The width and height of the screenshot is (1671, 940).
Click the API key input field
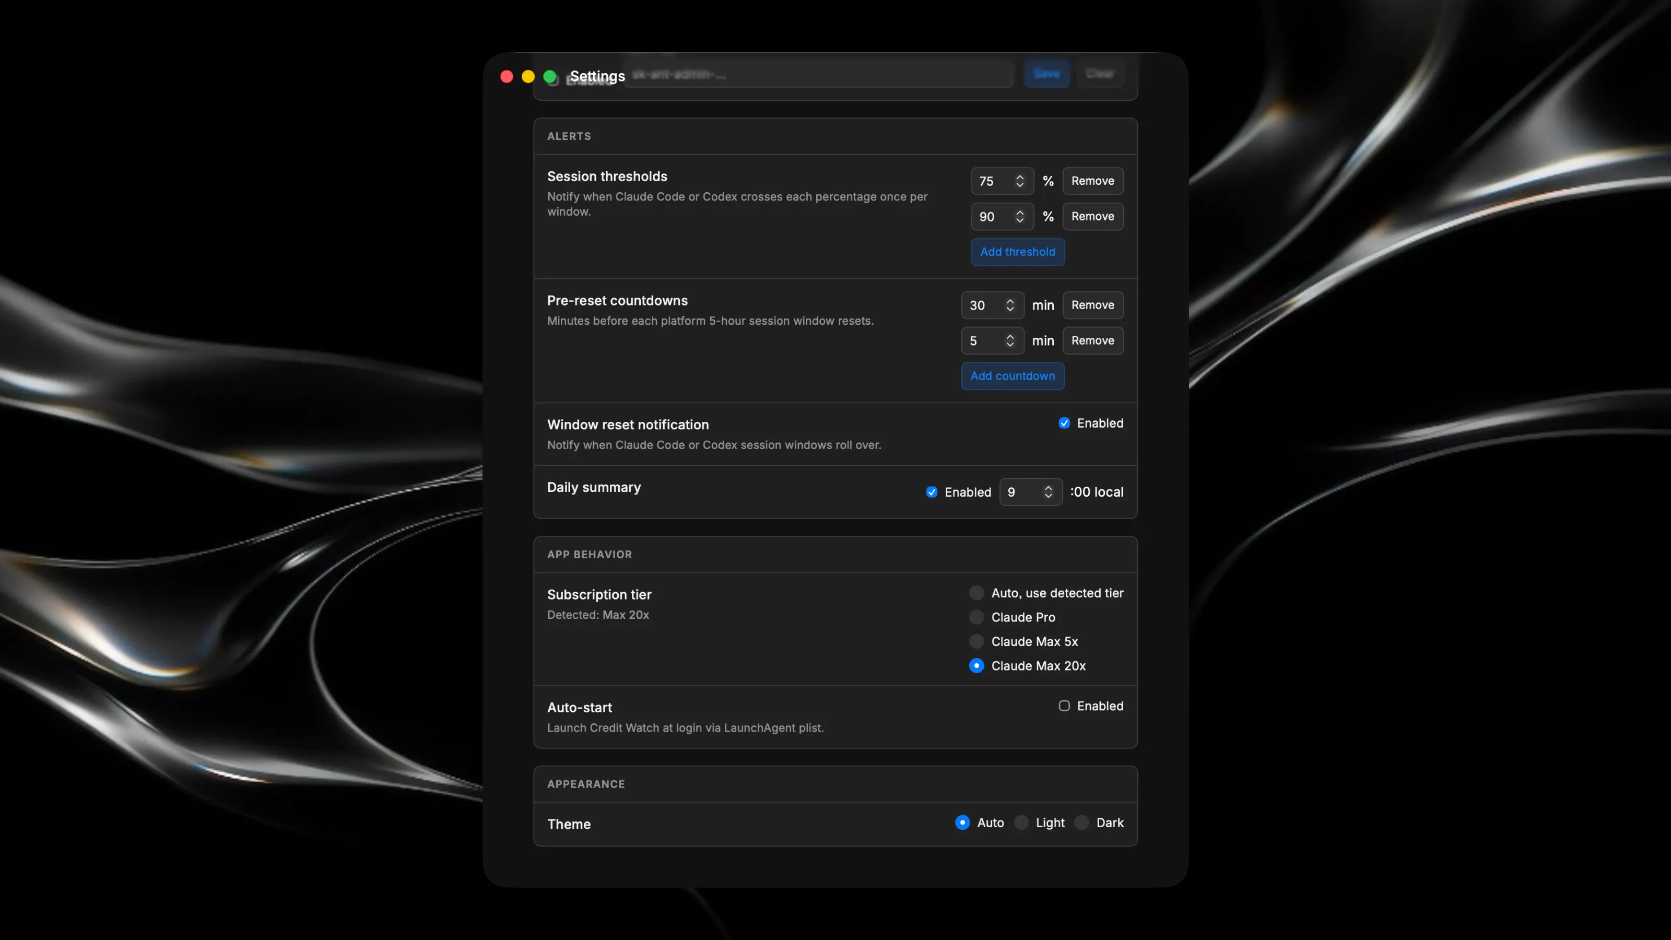(x=819, y=74)
